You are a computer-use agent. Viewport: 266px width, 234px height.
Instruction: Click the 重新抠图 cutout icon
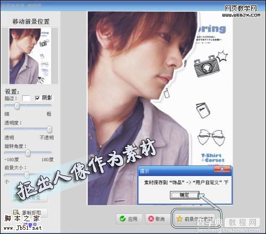[16, 212]
